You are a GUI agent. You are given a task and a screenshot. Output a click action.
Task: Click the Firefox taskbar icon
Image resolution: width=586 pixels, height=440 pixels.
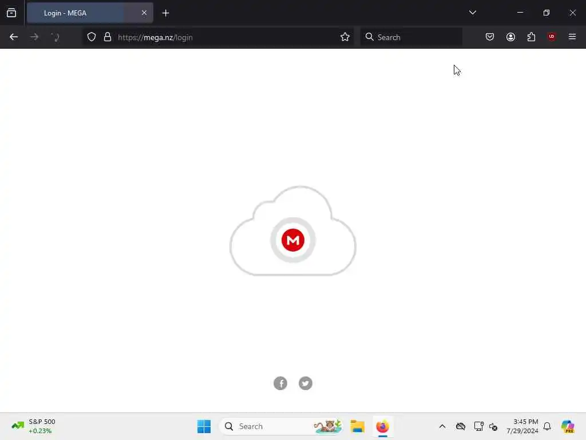[383, 426]
